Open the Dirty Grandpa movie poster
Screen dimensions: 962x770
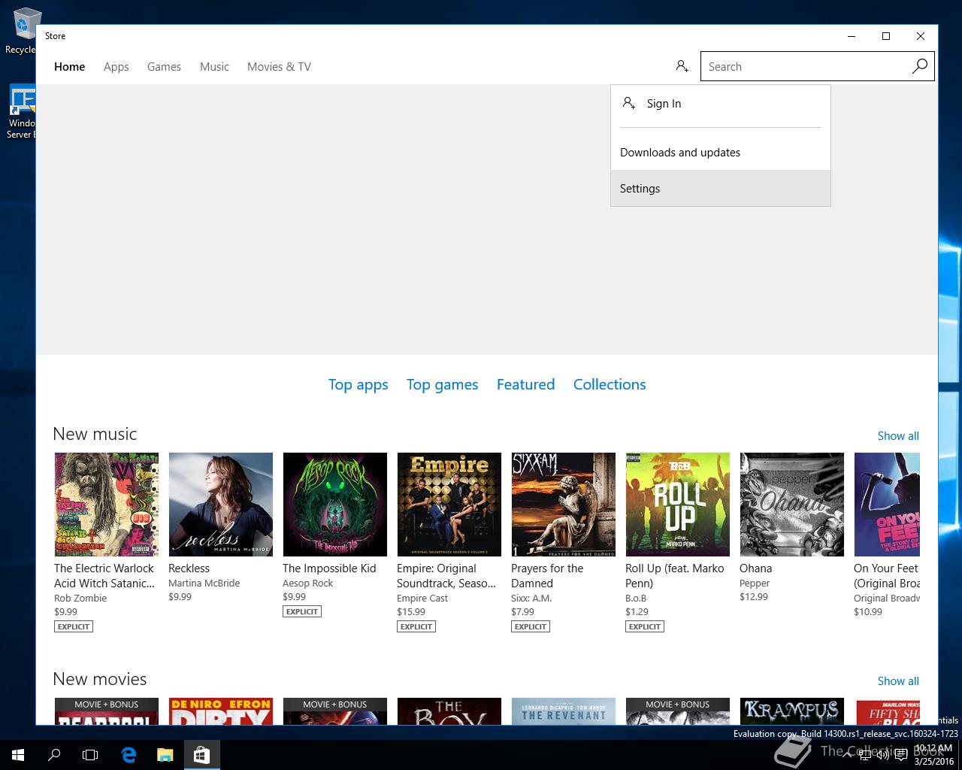221,711
